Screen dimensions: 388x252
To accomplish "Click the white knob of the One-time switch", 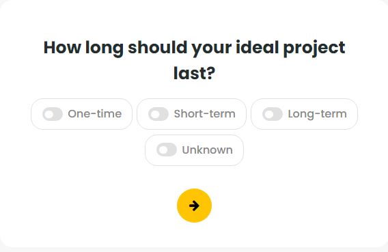I will [x=49, y=114].
